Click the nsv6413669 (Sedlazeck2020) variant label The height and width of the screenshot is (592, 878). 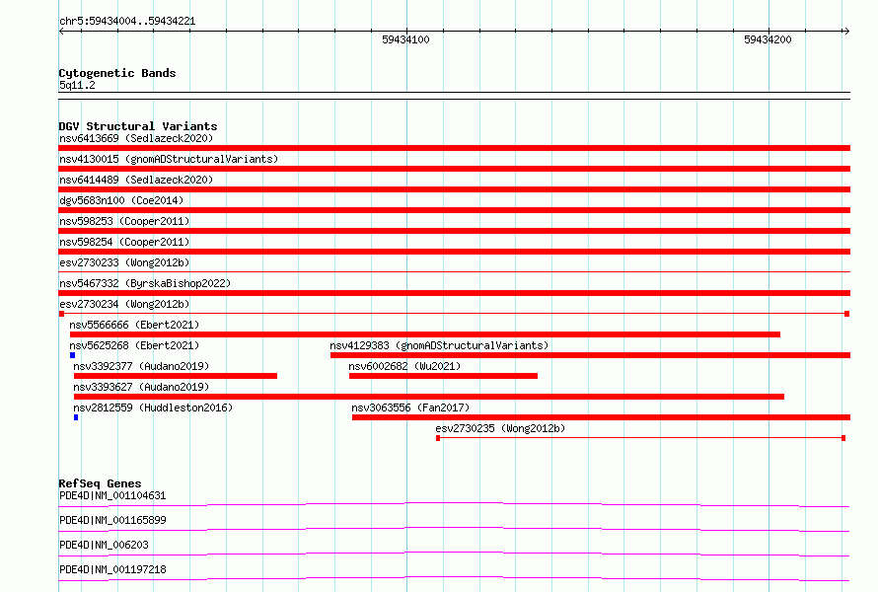[136, 138]
